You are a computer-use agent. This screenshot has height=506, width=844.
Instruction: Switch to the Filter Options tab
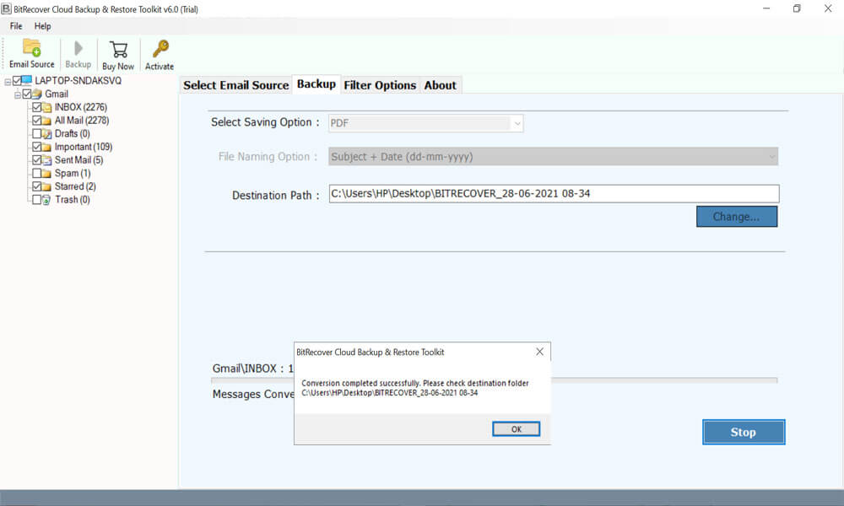pyautogui.click(x=380, y=85)
